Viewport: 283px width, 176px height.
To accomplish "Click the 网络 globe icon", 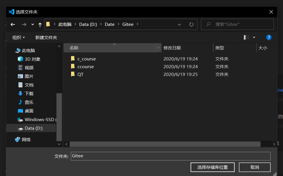I will [17, 139].
